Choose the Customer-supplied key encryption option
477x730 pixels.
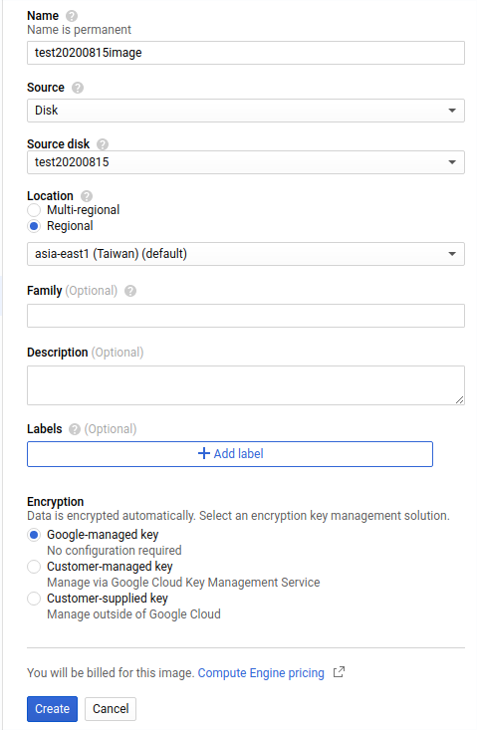[x=34, y=599]
